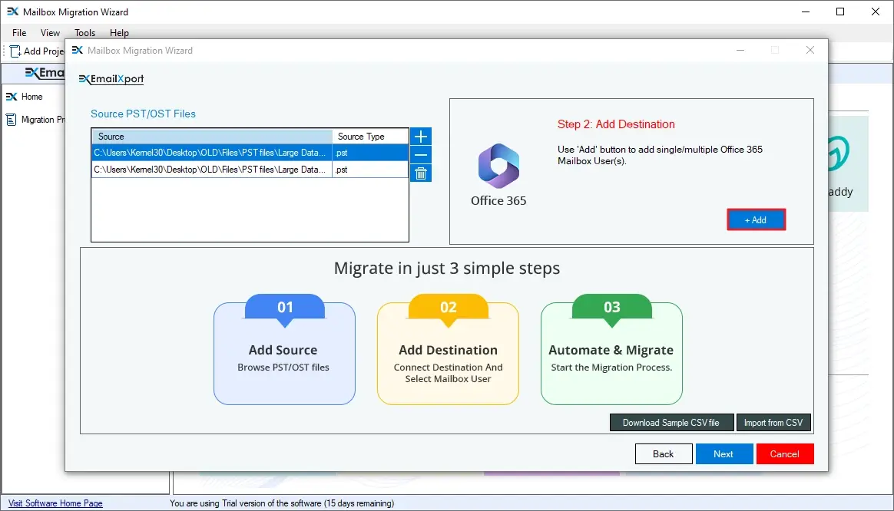The image size is (894, 511).
Task: Click the trash icon to delete sources
Action: (x=421, y=173)
